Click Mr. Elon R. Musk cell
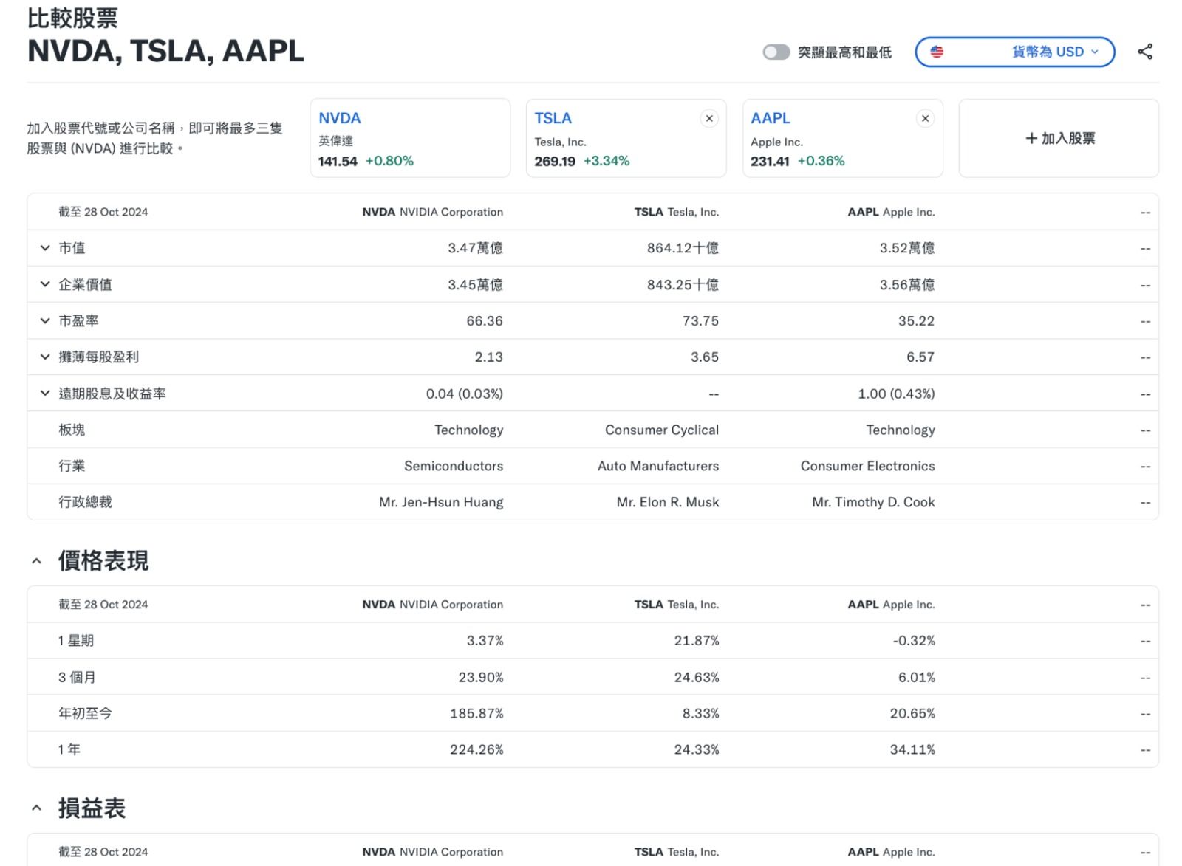Viewport: 1182px width, 866px height. coord(668,502)
